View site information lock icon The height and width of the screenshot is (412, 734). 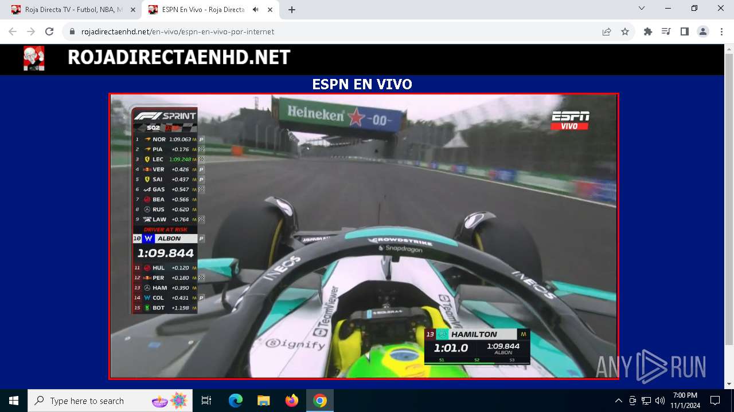click(72, 31)
